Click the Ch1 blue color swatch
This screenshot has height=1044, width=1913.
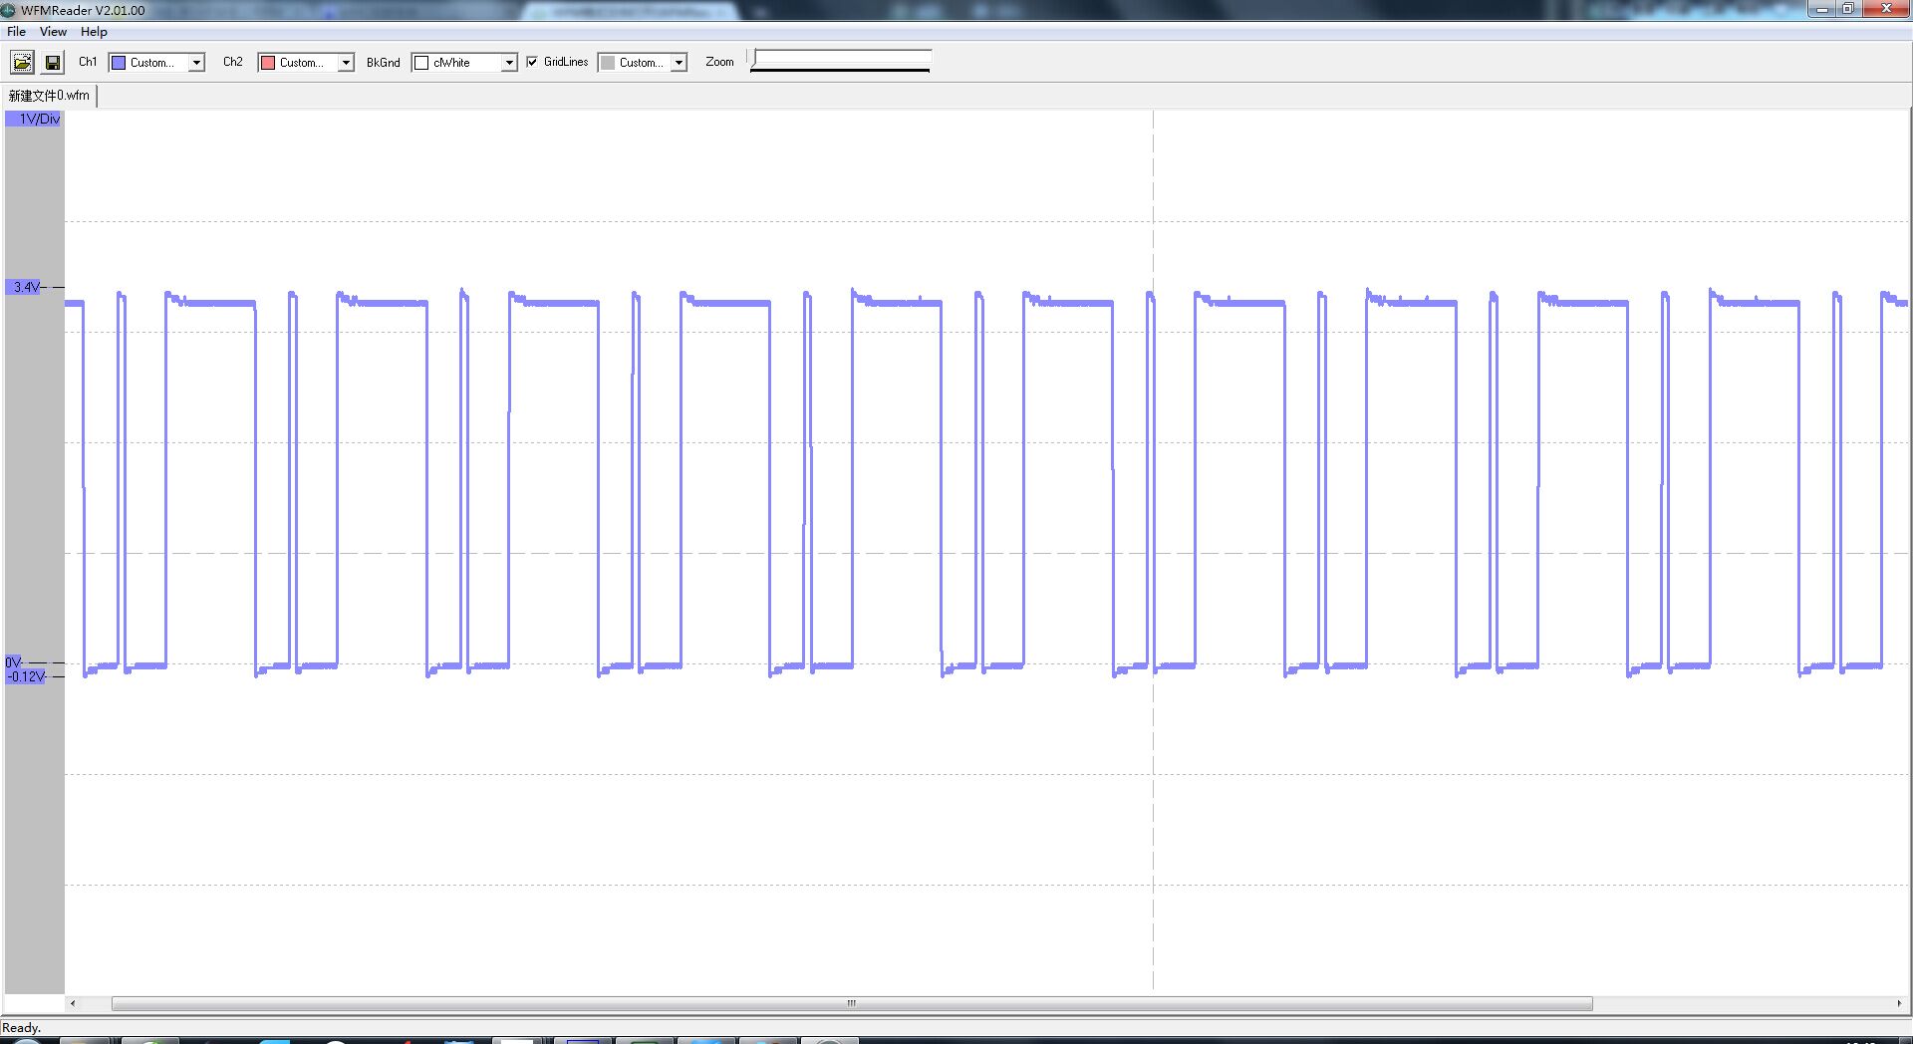coord(119,63)
